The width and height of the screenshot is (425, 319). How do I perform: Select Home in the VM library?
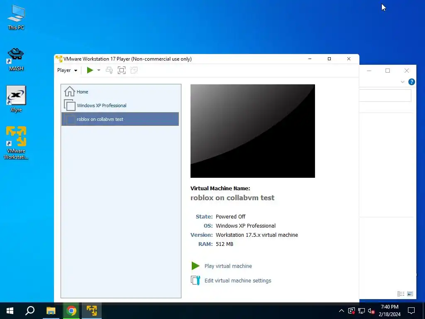click(120, 92)
